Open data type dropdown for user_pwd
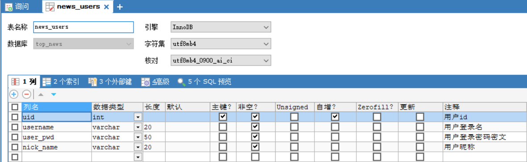The height and width of the screenshot is (162, 527). [138, 137]
